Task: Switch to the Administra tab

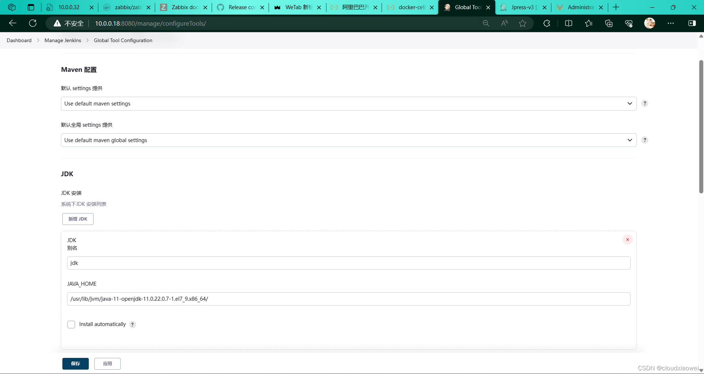Action: click(580, 7)
